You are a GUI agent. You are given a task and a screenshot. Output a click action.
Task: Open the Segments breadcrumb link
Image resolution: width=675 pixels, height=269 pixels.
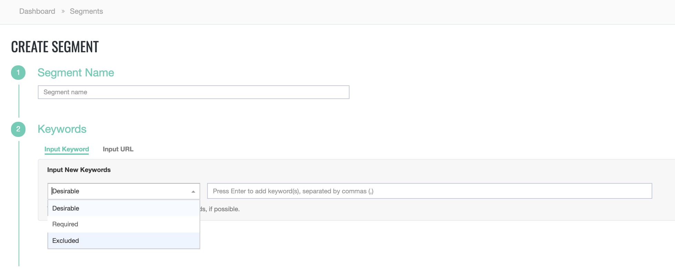pos(86,11)
